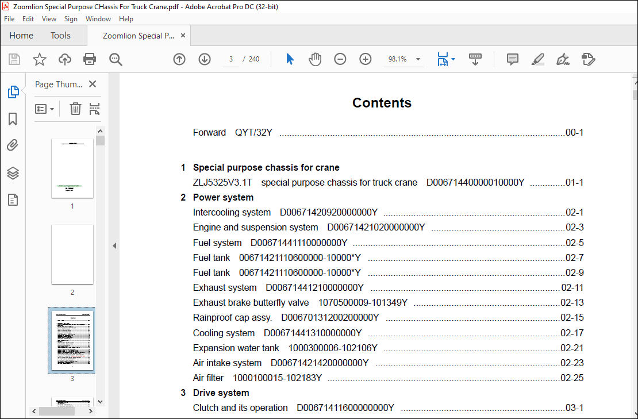Click the Exhaust system contents entry
The height and width of the screenshot is (419, 638).
tap(388, 287)
